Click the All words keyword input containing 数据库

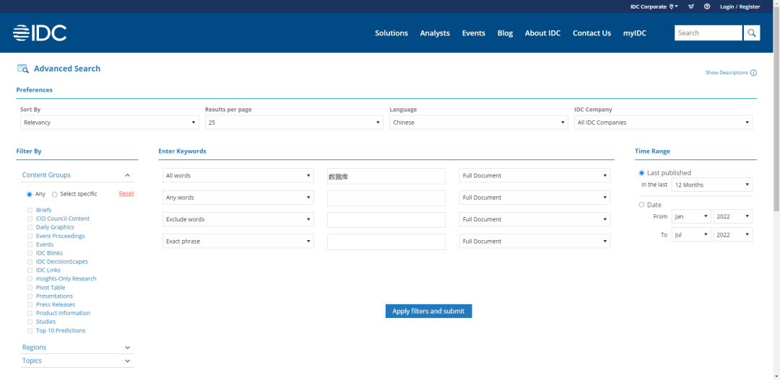tap(386, 176)
